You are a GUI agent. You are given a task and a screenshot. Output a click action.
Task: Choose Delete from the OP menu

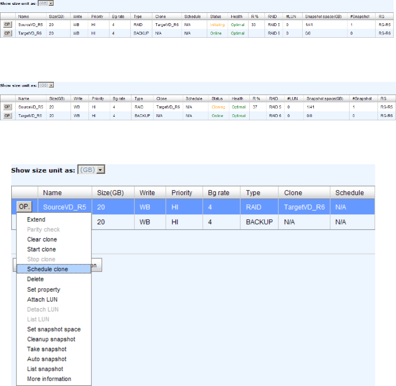tap(35, 279)
